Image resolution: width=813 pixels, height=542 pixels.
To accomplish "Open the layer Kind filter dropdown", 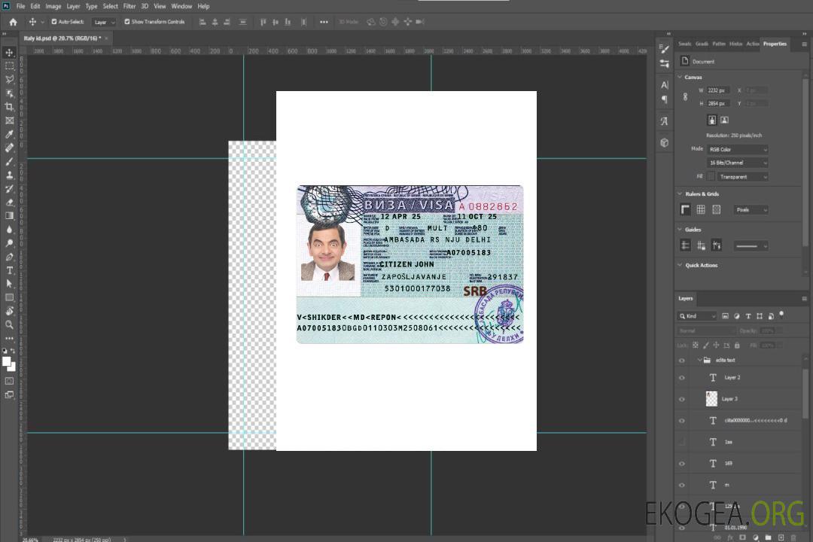I will pos(697,316).
